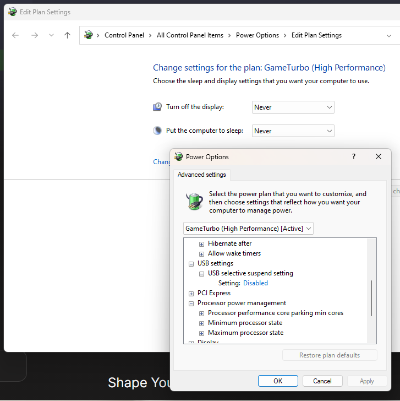Screen dimensions: 400x401
Task: Select the USB selective suspend setting label
Action: [250, 273]
